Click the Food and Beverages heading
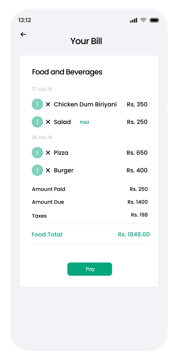This screenshot has height=360, width=178. click(67, 72)
